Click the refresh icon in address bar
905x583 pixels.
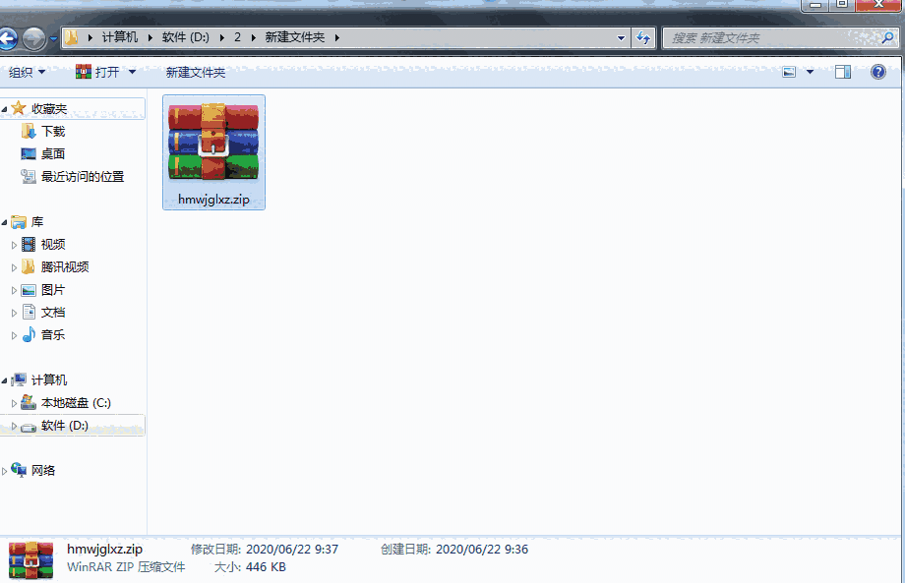[x=643, y=37]
